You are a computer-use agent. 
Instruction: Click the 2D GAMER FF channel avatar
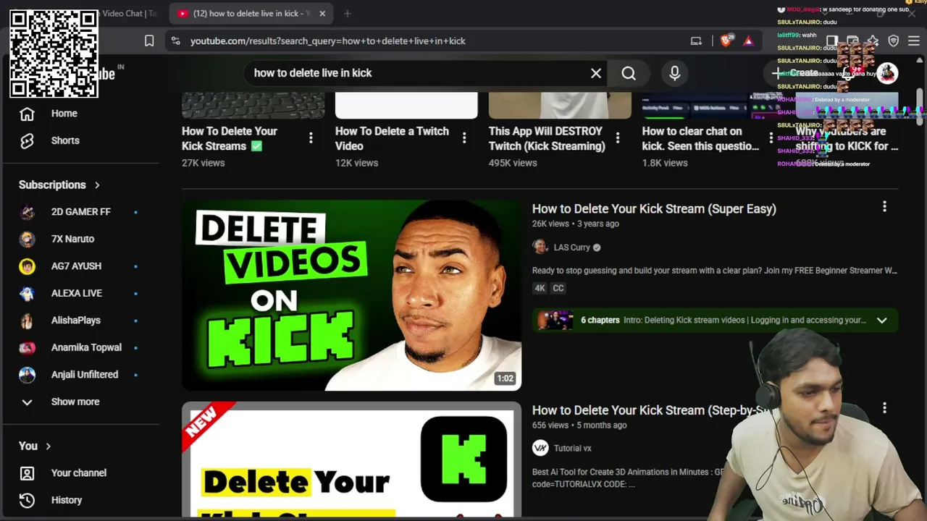(x=27, y=212)
